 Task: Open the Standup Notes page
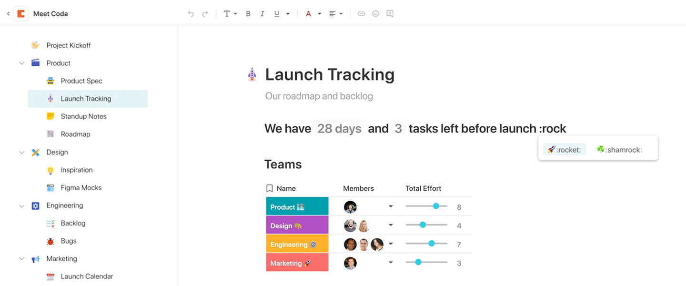(x=83, y=116)
